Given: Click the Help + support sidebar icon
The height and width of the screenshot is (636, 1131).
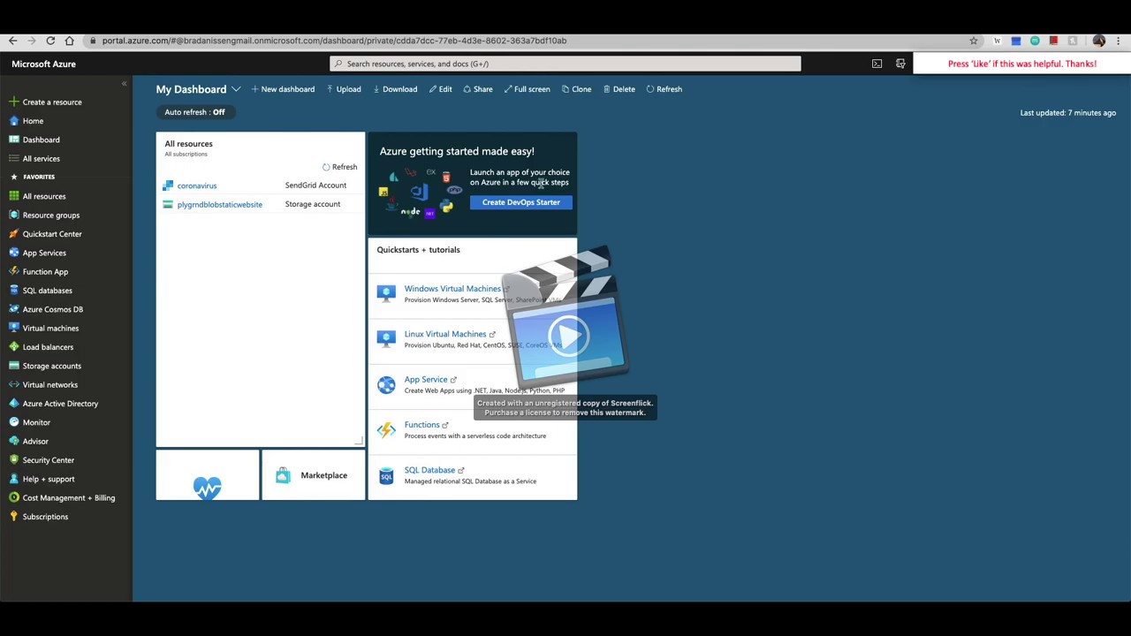Looking at the screenshot, I should [x=13, y=479].
